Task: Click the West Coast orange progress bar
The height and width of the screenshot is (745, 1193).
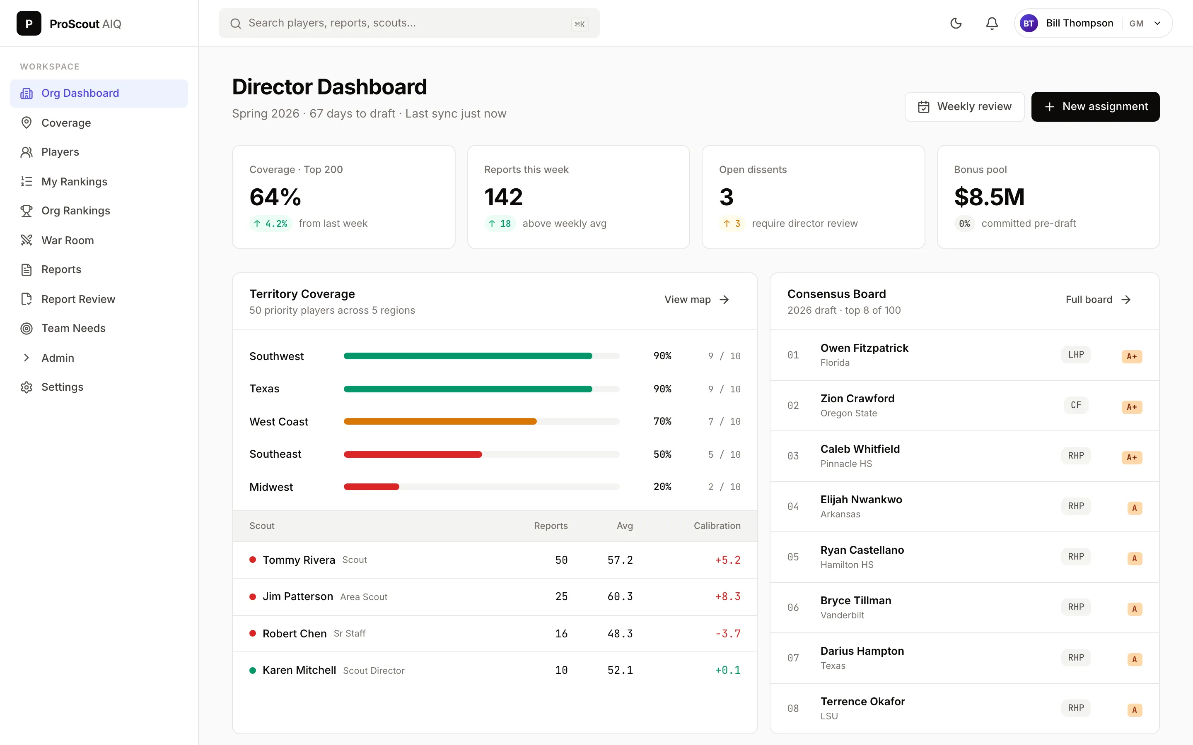Action: click(x=440, y=421)
